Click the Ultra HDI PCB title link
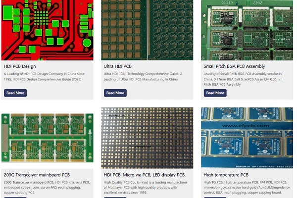This screenshot has width=297, height=198. pos(118,66)
